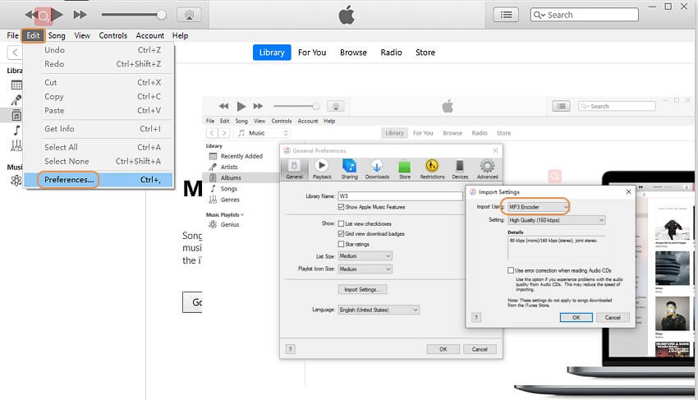
Task: Toggle Show Apple Music Features checkbox
Action: point(341,207)
